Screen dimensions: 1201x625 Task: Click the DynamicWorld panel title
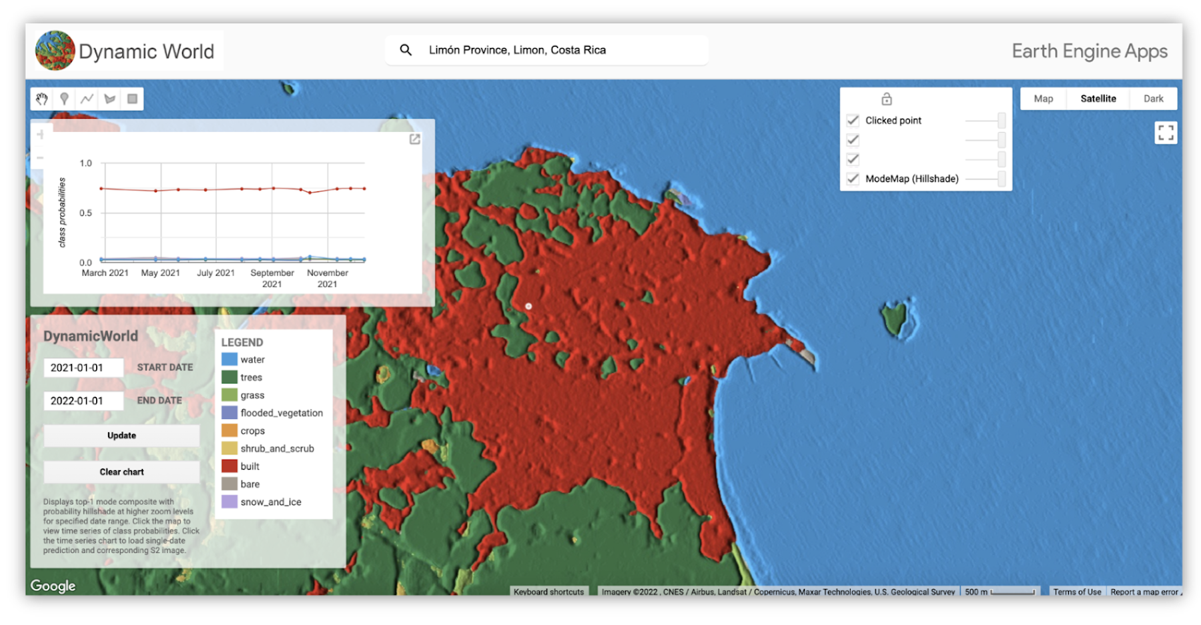[x=91, y=336]
